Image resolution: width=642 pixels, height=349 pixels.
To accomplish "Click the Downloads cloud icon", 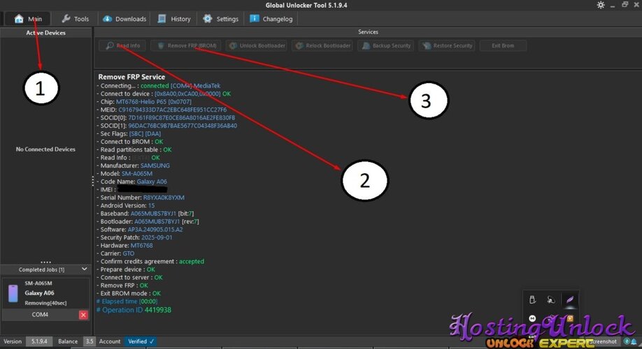I will click(107, 19).
